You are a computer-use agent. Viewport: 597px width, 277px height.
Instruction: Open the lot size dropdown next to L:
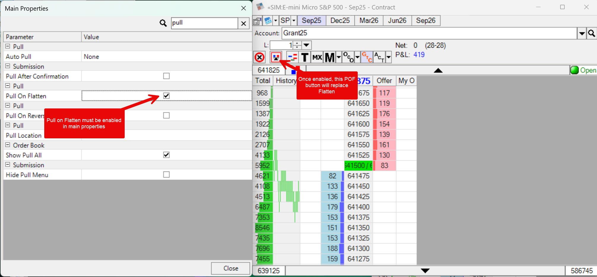click(x=307, y=45)
